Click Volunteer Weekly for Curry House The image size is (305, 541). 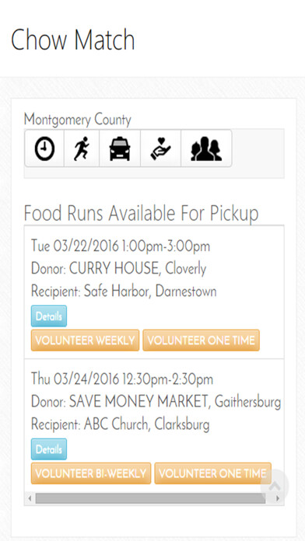click(85, 340)
